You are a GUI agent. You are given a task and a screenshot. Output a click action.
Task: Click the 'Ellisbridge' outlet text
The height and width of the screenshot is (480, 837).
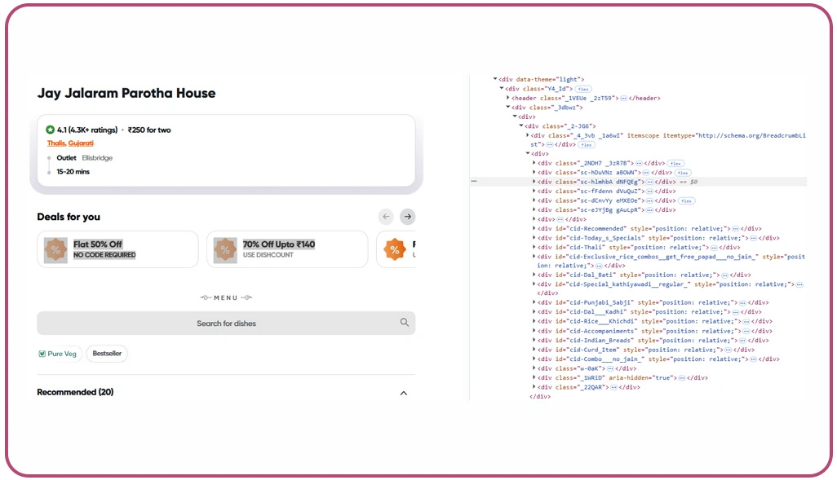tap(97, 158)
